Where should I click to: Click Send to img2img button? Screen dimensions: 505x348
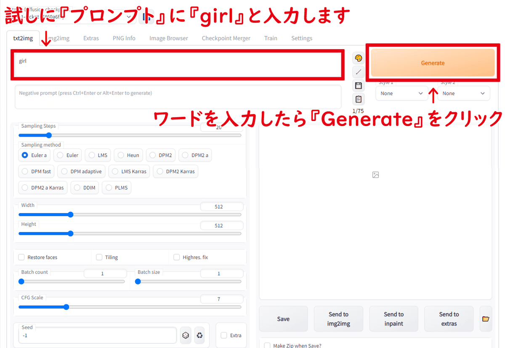tap(338, 319)
